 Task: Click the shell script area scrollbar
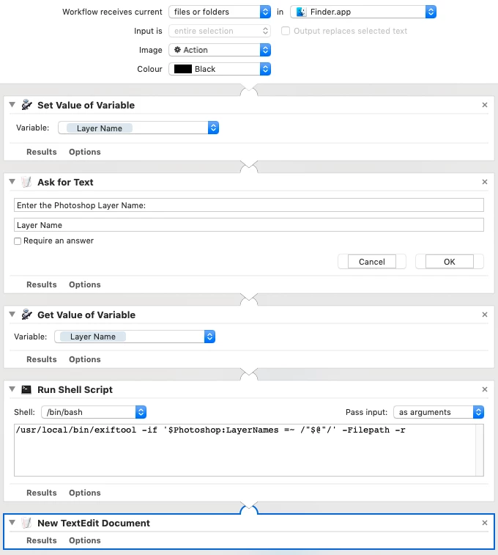(480, 450)
